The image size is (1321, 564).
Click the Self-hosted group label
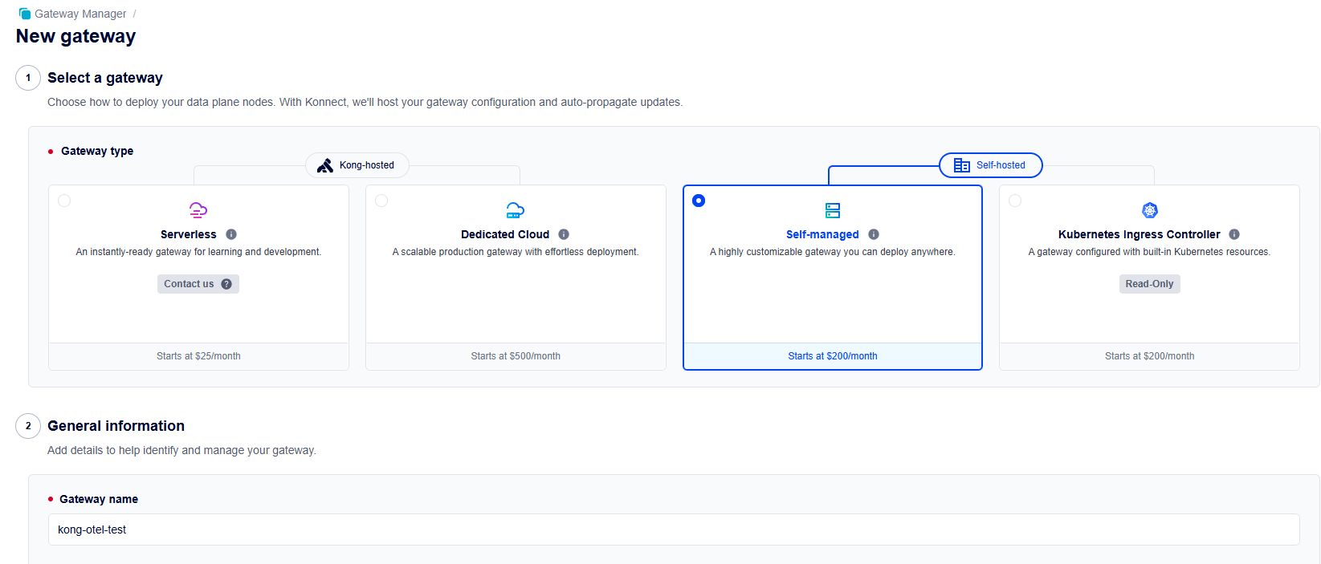(991, 165)
